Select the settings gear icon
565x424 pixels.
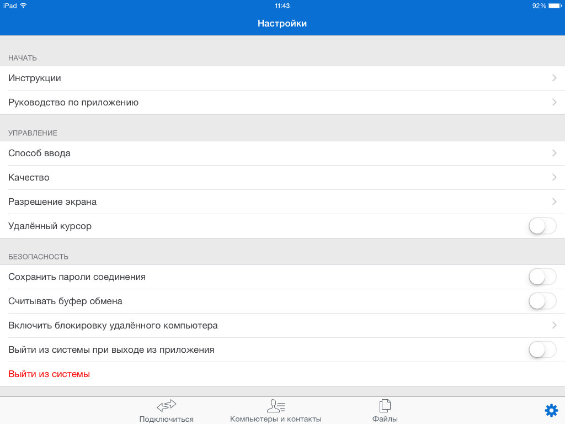551,410
